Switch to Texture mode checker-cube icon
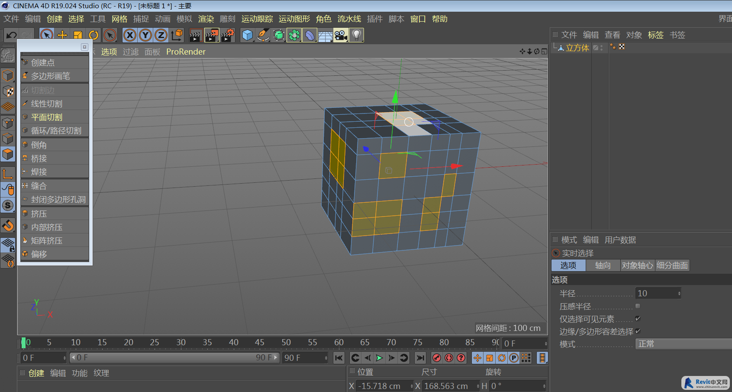Image resolution: width=732 pixels, height=392 pixels. pos(8,91)
